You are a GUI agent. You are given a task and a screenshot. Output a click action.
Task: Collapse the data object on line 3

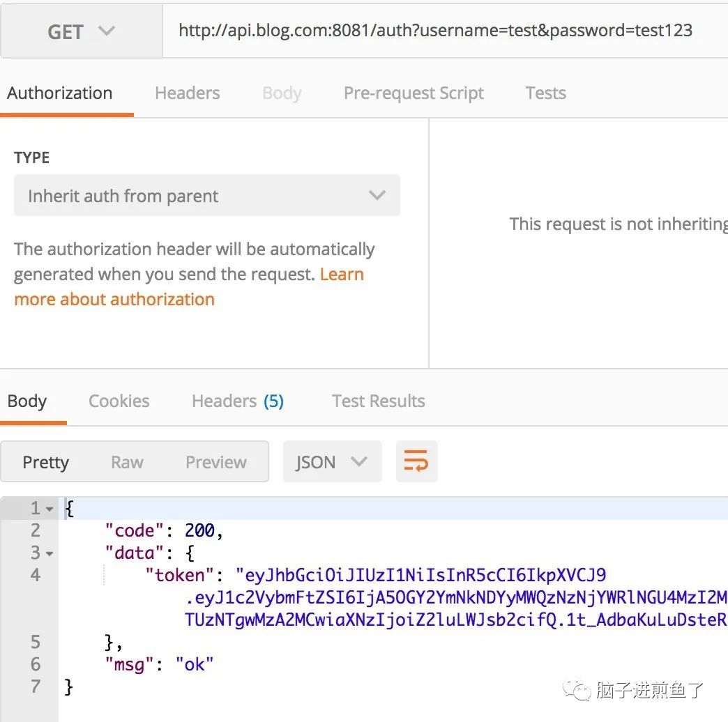[47, 553]
